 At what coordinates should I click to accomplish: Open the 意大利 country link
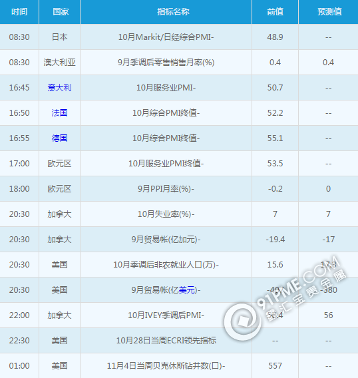59,87
